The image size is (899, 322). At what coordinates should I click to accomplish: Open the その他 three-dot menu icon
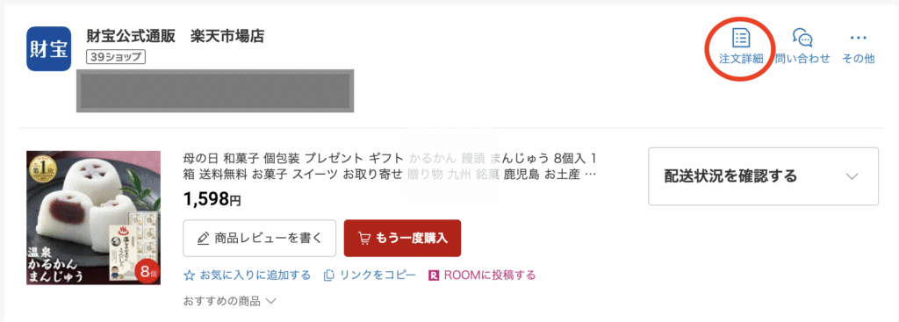click(859, 39)
